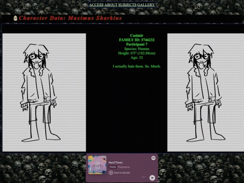Select the Species: Human line
This screenshot has width=244, height=183.
click(x=136, y=49)
